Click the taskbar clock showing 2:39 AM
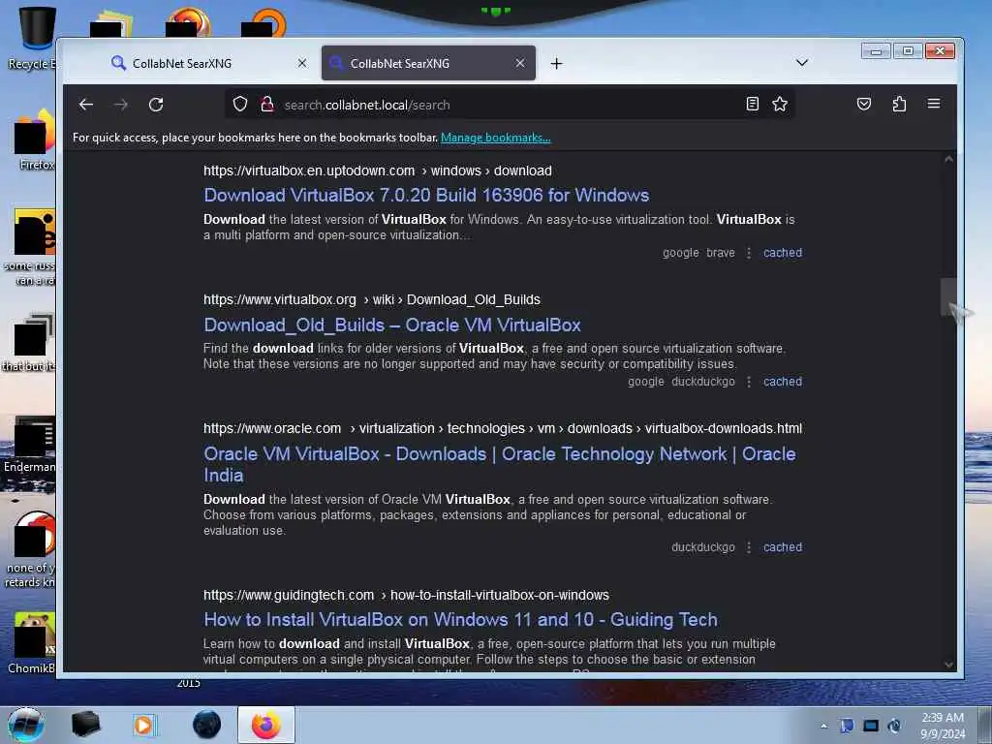This screenshot has width=992, height=744. coord(943,726)
